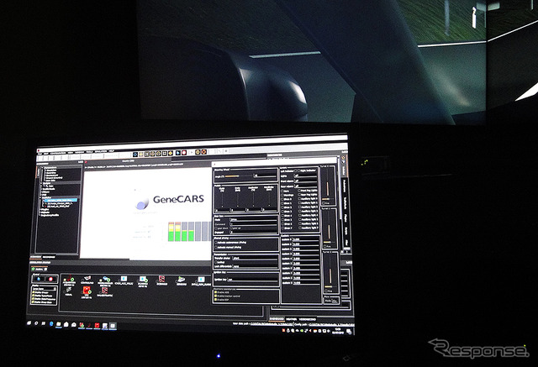Viewport: 538px width, 367px height.
Task: Select the red module icon in the second module row
Action: coord(87,290)
